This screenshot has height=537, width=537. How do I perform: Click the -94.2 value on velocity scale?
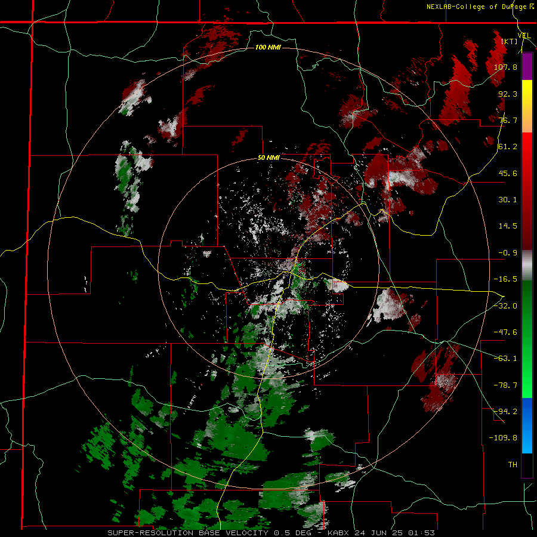coord(505,412)
